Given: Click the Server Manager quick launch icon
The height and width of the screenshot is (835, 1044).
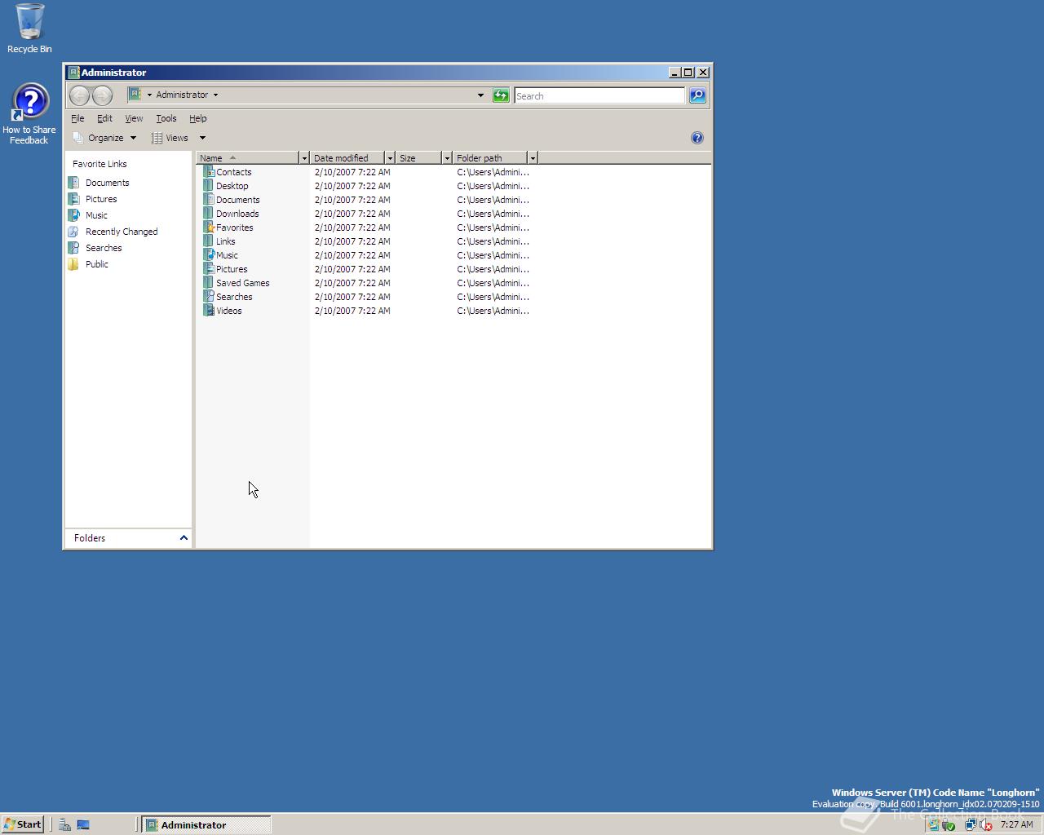Looking at the screenshot, I should (x=64, y=824).
